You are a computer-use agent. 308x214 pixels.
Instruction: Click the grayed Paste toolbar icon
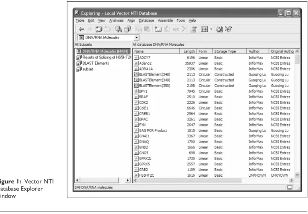tap(147, 29)
